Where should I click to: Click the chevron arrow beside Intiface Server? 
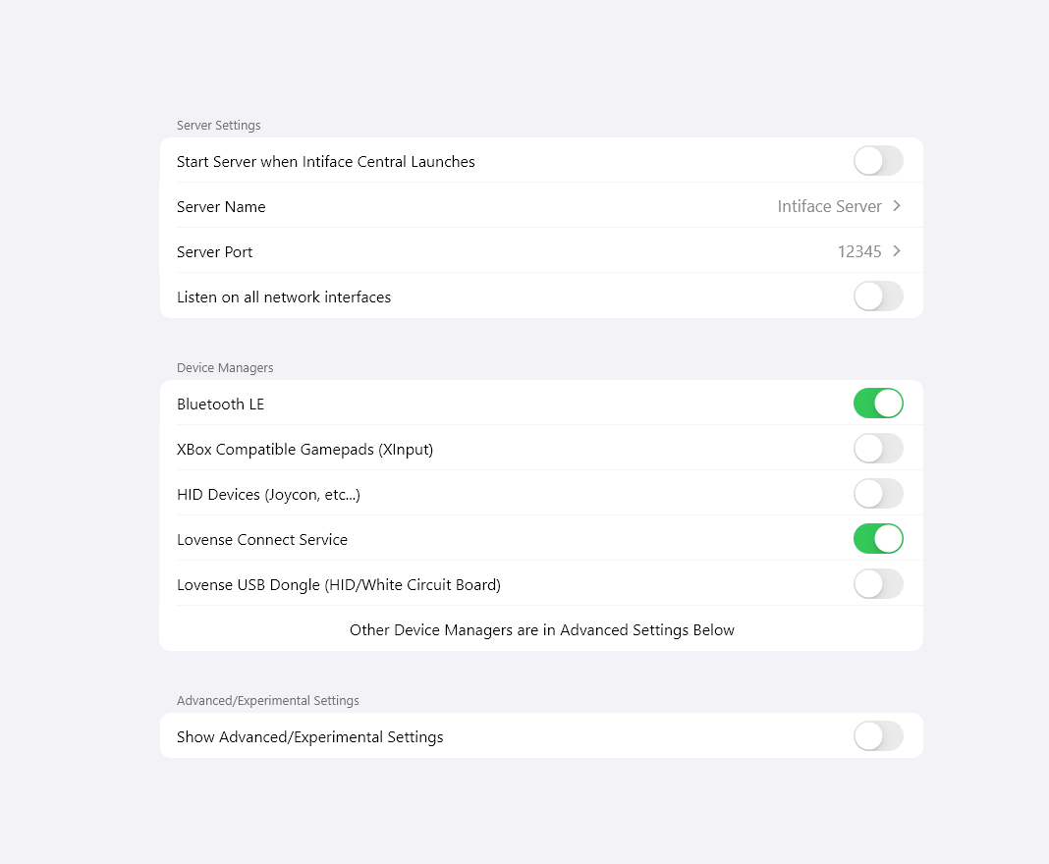pyautogui.click(x=897, y=206)
